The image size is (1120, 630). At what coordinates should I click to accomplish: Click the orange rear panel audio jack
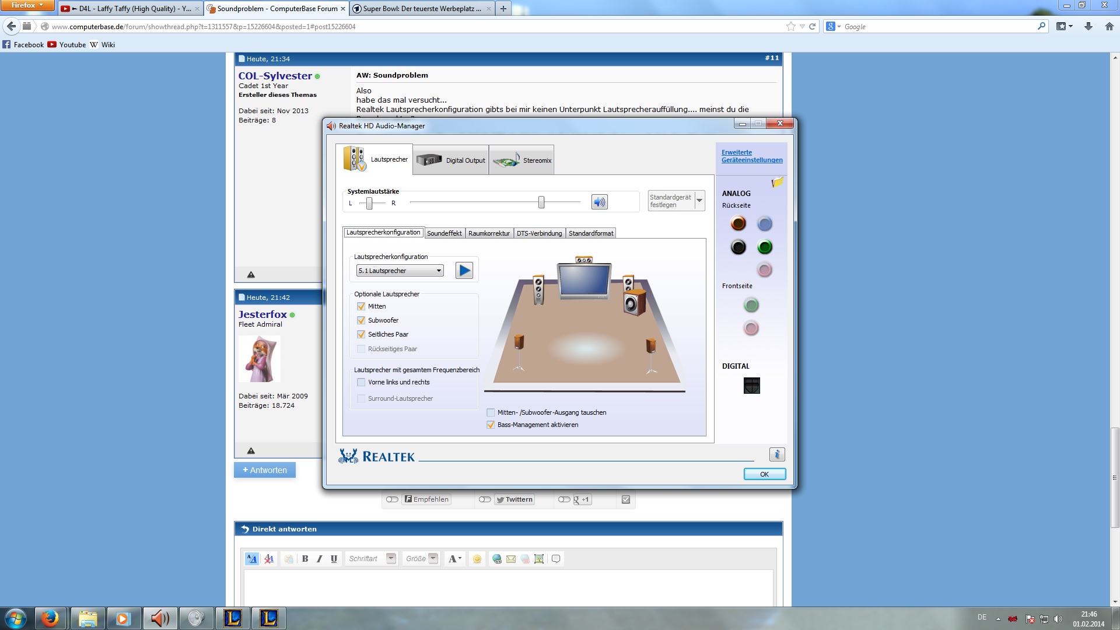tap(738, 223)
